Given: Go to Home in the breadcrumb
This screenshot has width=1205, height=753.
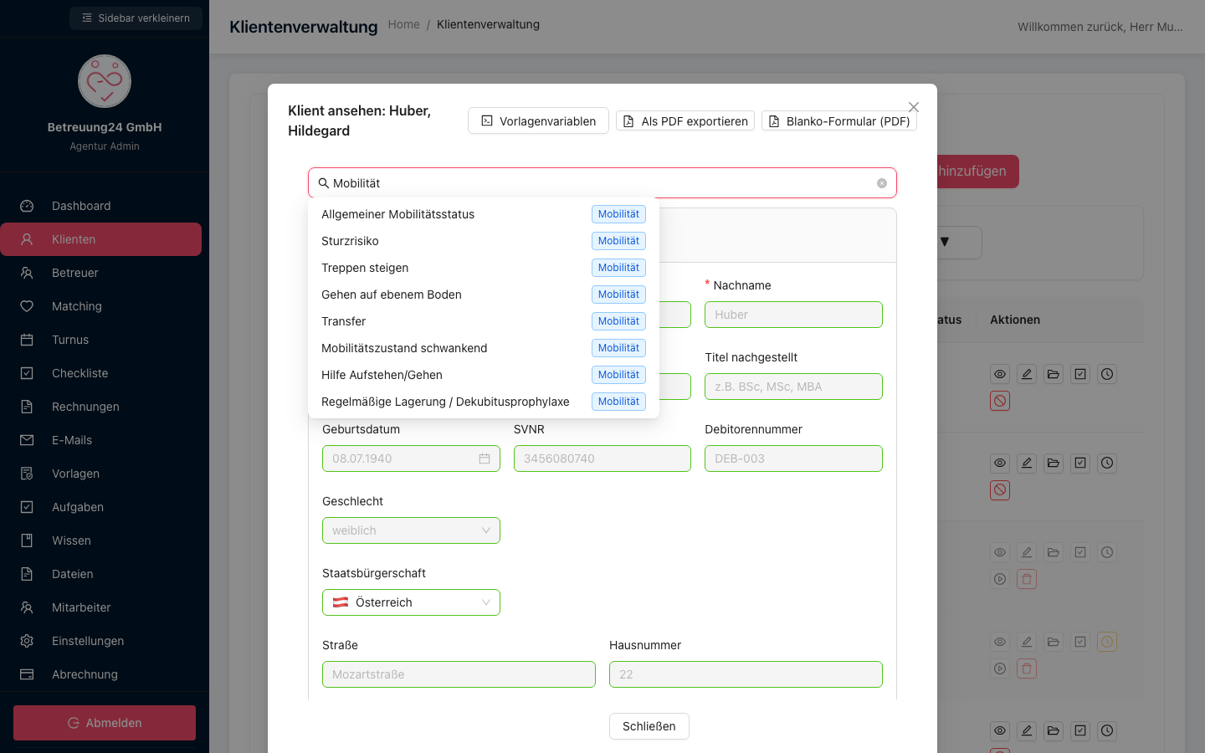Looking at the screenshot, I should click(x=404, y=24).
